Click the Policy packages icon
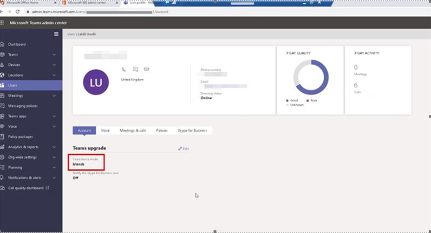This screenshot has height=233, width=431. pos(2,136)
